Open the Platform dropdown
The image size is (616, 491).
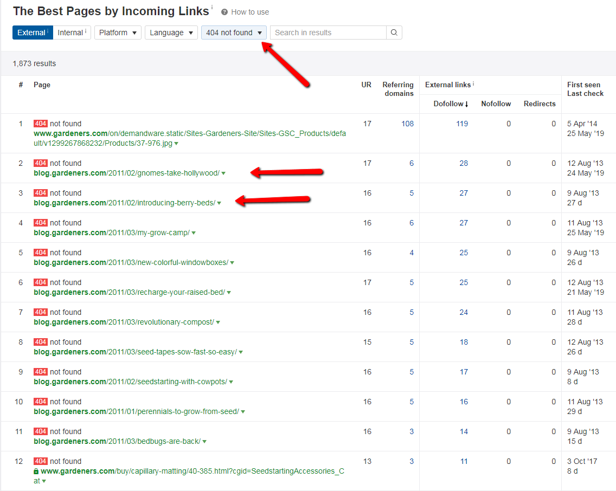118,33
